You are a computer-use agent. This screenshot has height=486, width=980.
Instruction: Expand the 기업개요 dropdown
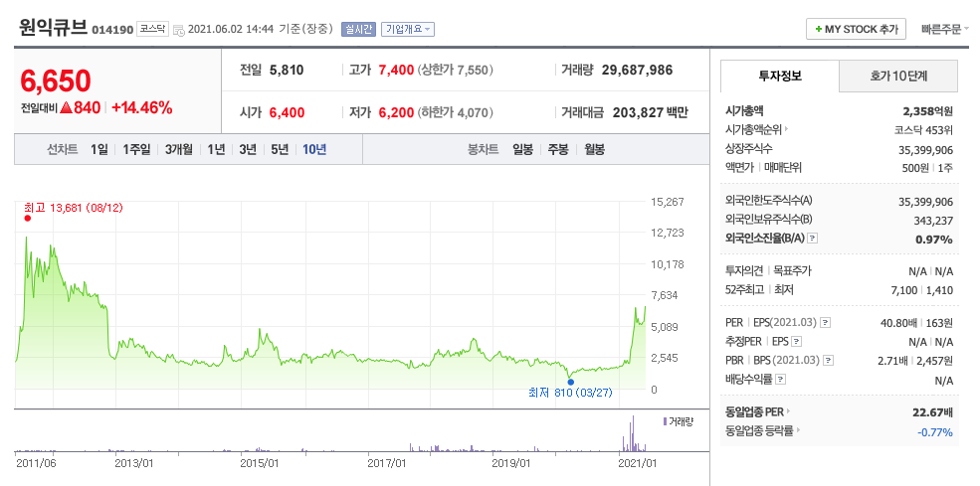coord(408,30)
